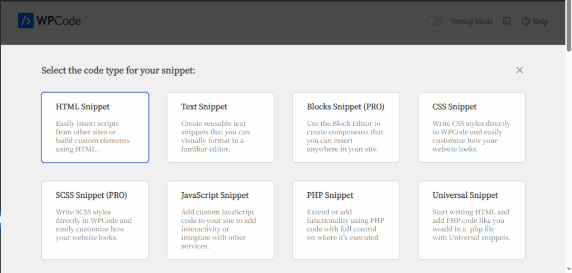The width and height of the screenshot is (572, 273).
Task: Select the Blocks Snippet (PRO) card
Action: [346, 128]
